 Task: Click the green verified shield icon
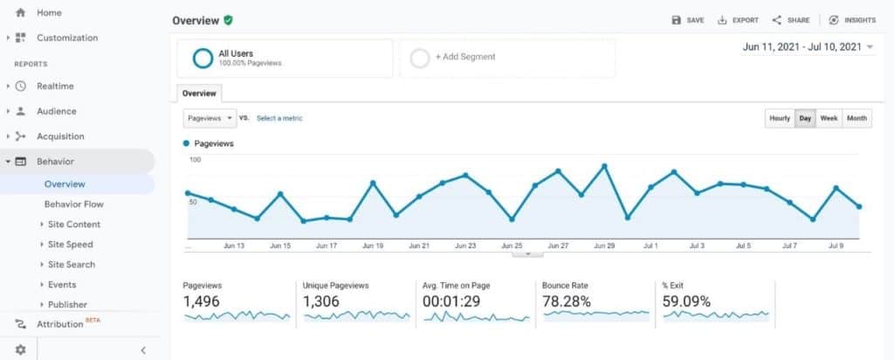pyautogui.click(x=228, y=21)
